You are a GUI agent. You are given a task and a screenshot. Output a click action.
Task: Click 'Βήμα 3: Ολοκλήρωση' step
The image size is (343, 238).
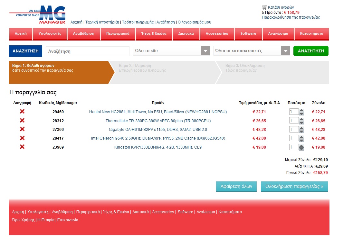pos(272,72)
